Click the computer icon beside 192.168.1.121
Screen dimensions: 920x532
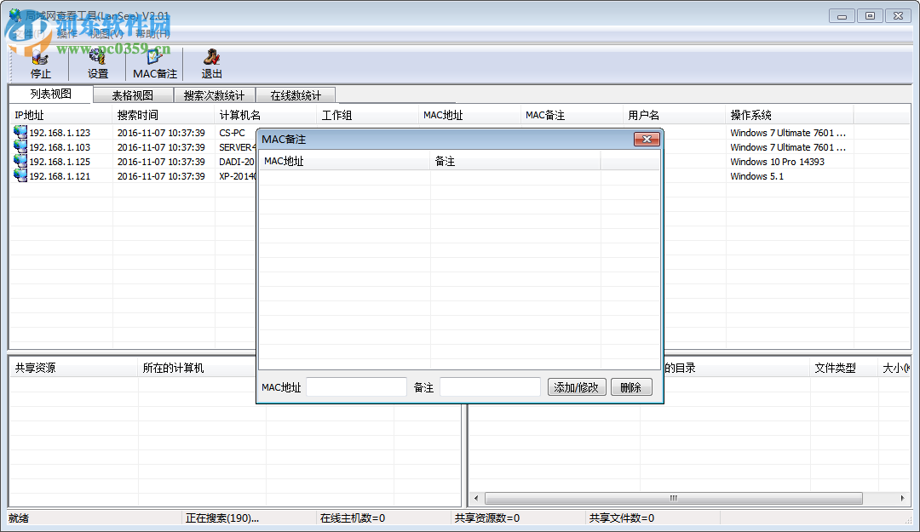(x=19, y=175)
